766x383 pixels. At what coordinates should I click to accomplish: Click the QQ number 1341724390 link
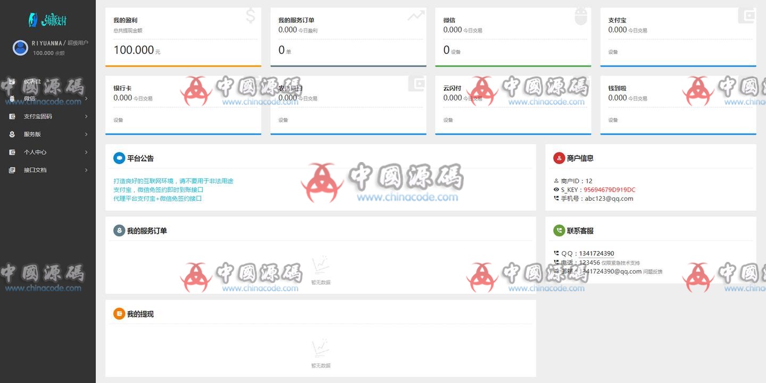click(x=598, y=253)
